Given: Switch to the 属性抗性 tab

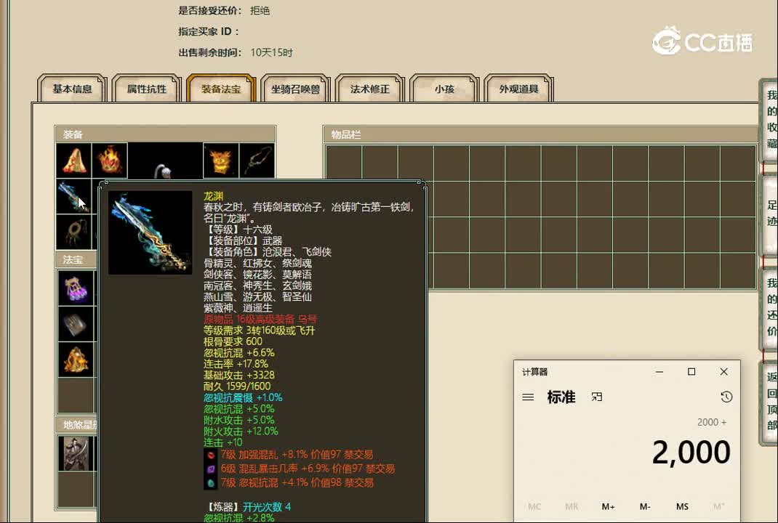Looking at the screenshot, I should (x=147, y=89).
